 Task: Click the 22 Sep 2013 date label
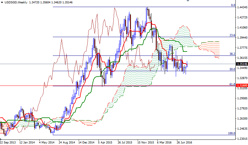pyautogui.click(x=8, y=143)
